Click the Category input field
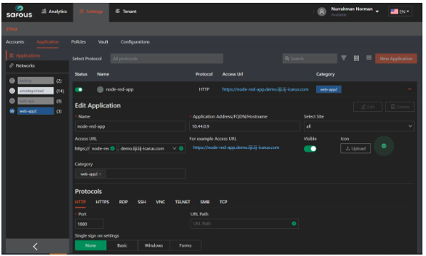426x256 pixels. (130, 174)
